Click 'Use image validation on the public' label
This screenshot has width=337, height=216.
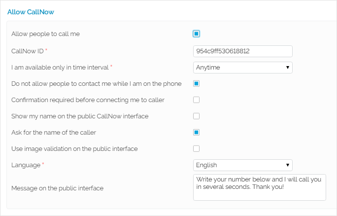[74, 148]
